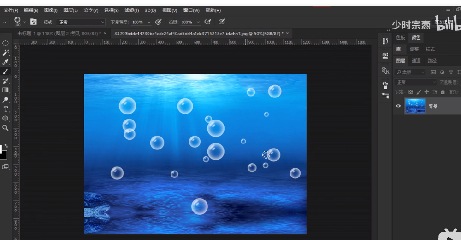Switch to the 未标题-1 document tab
Viewport: 461px width, 240px height.
(x=59, y=34)
